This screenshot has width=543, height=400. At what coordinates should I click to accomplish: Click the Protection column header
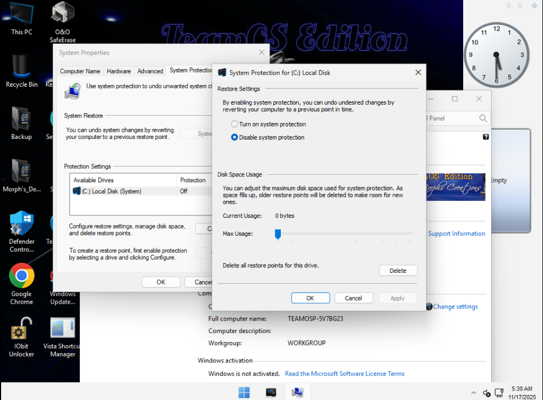pyautogui.click(x=194, y=180)
